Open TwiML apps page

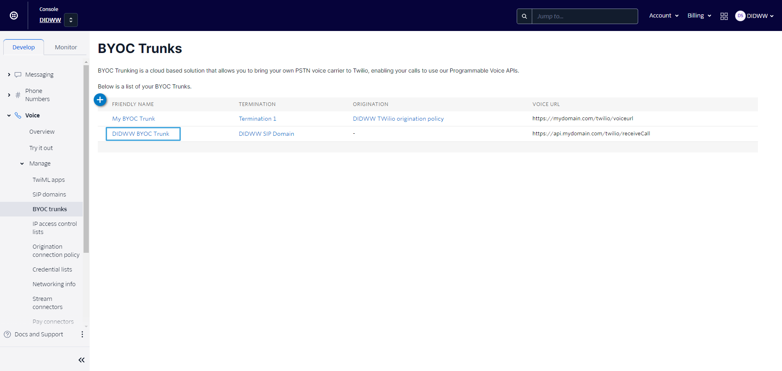click(x=48, y=180)
